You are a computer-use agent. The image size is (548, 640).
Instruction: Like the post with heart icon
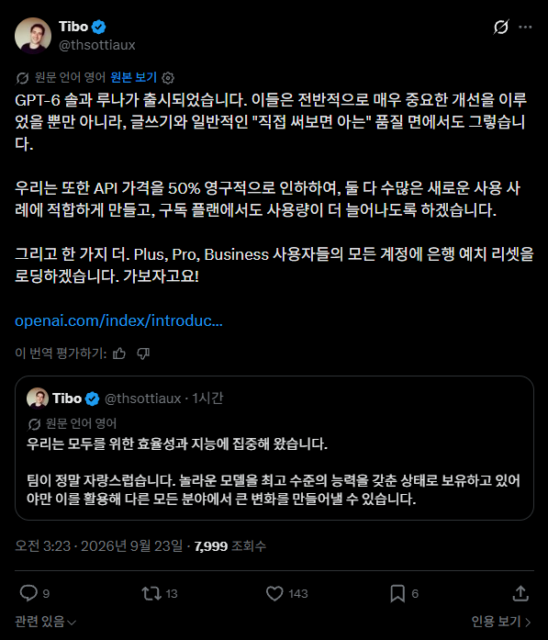pyautogui.click(x=274, y=593)
